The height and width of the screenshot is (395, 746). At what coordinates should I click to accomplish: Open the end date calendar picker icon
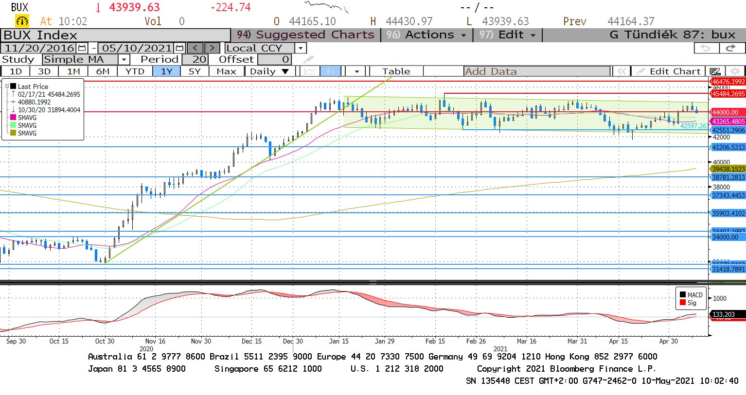click(180, 48)
